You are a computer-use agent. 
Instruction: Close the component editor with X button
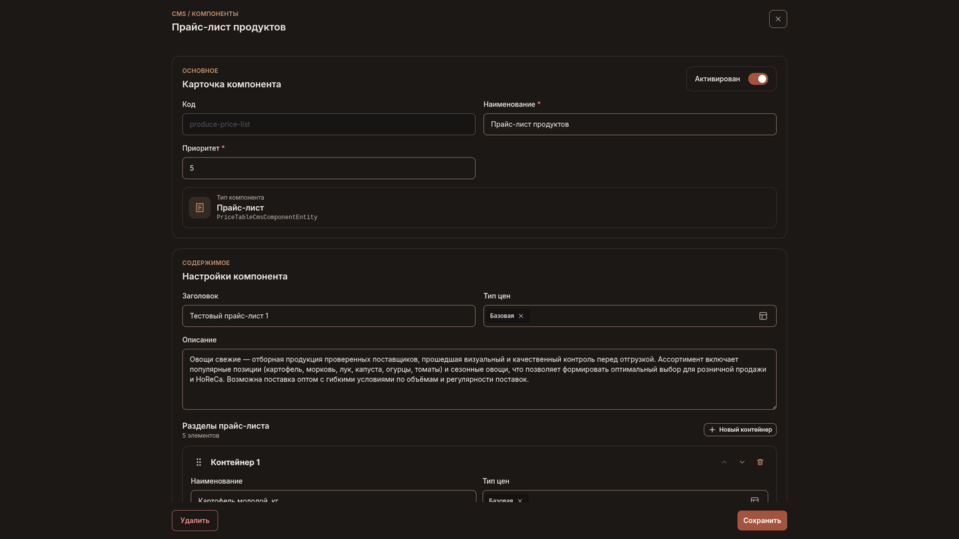point(778,19)
